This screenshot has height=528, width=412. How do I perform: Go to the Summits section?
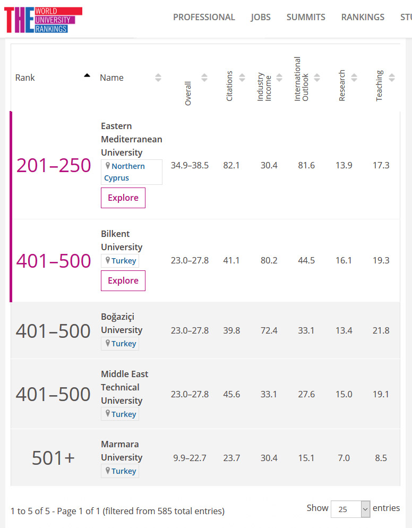306,17
